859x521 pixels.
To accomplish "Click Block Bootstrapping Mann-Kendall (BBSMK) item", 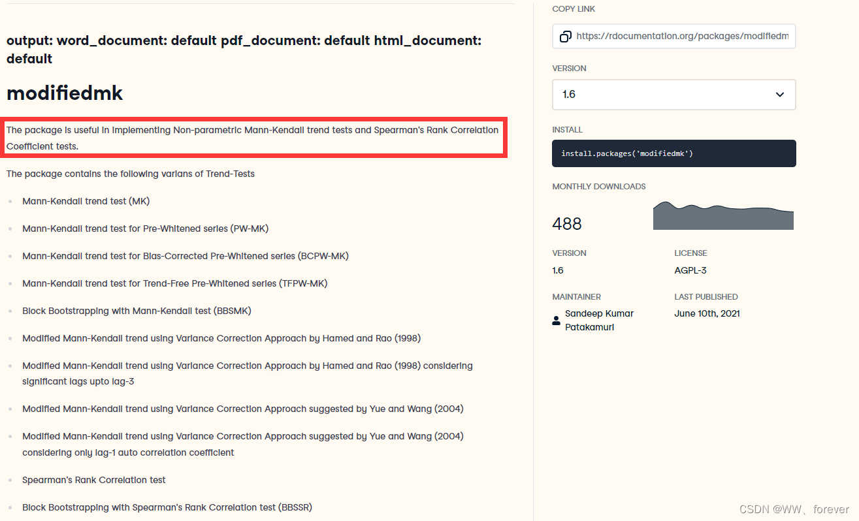I will tap(137, 311).
